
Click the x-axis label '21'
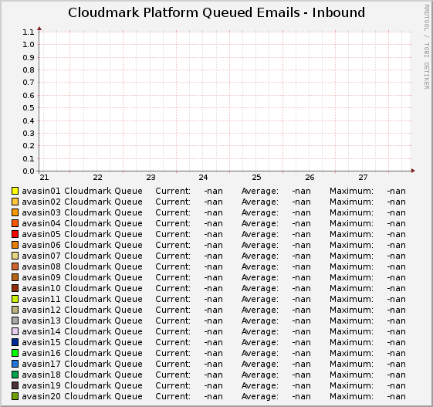44,178
